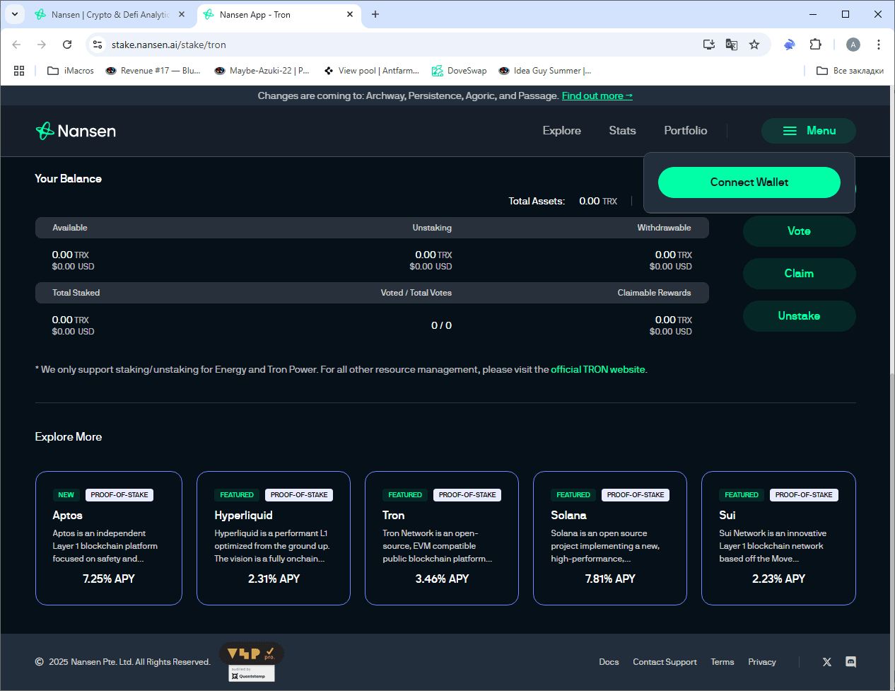Click the Vote button

(800, 231)
